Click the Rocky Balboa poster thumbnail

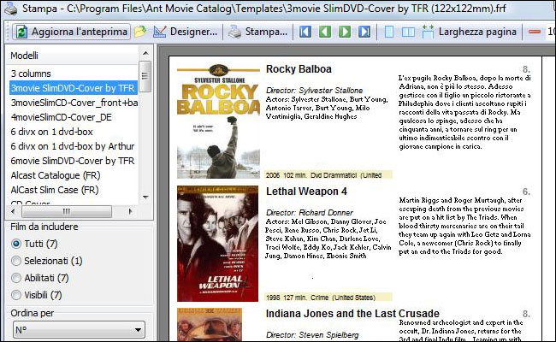tap(218, 121)
